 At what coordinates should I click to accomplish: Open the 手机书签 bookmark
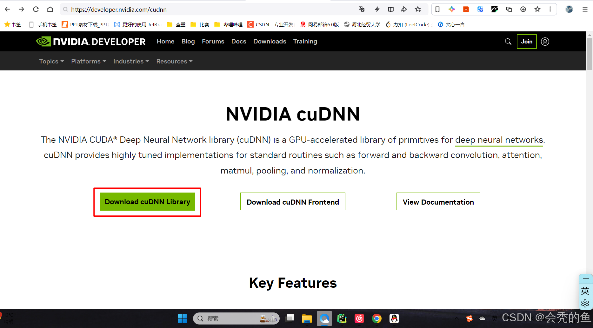[43, 24]
